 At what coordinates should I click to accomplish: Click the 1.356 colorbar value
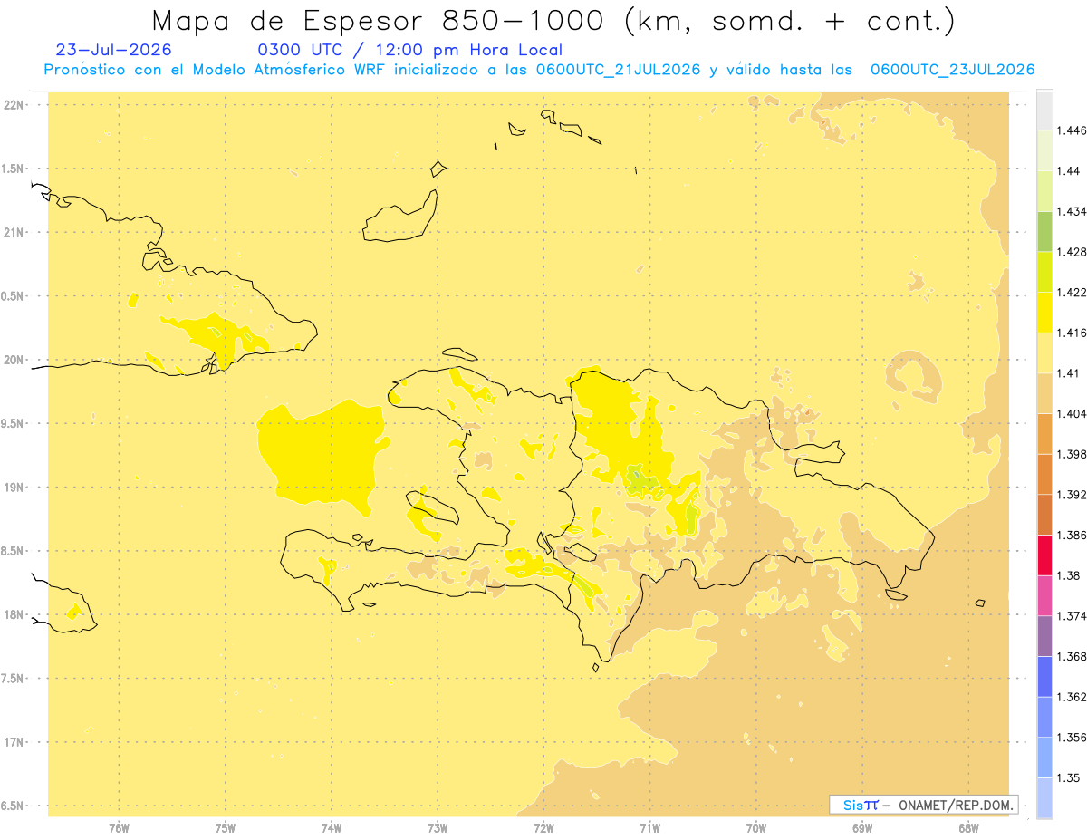pyautogui.click(x=1071, y=738)
